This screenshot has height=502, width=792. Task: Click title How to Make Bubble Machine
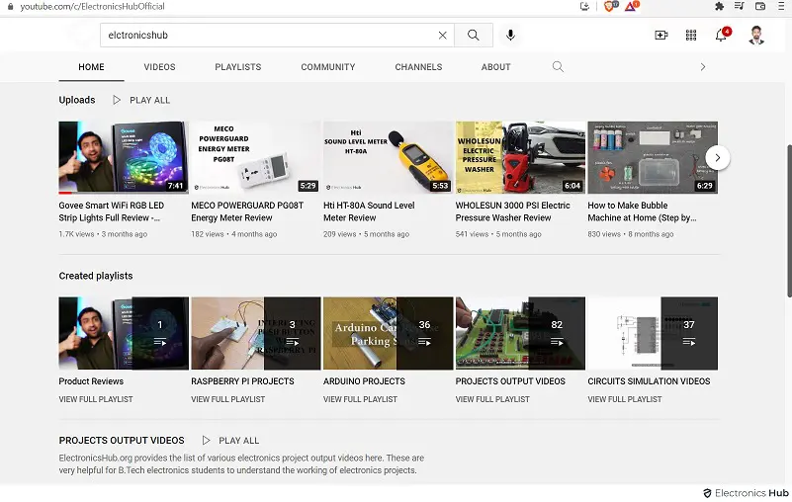642,211
